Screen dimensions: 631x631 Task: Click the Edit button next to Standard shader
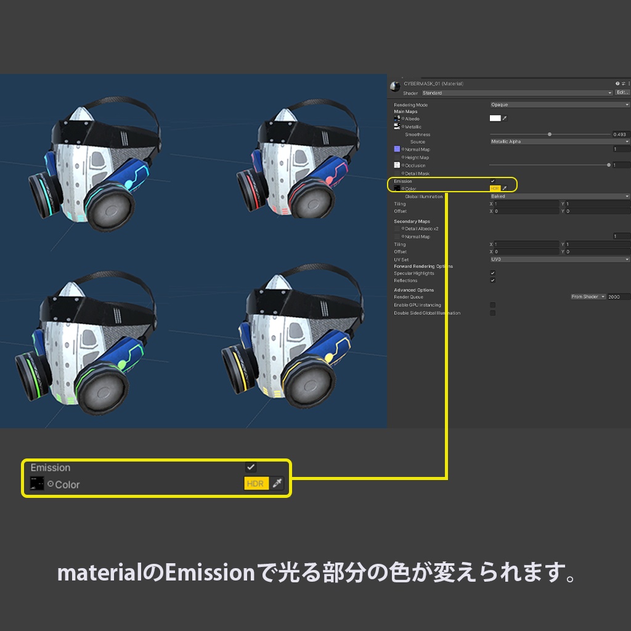coord(622,92)
